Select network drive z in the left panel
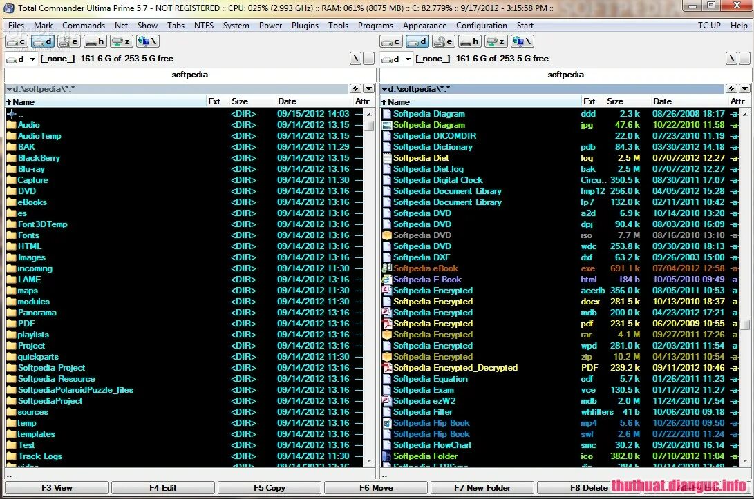This screenshot has width=754, height=499. coord(121,42)
